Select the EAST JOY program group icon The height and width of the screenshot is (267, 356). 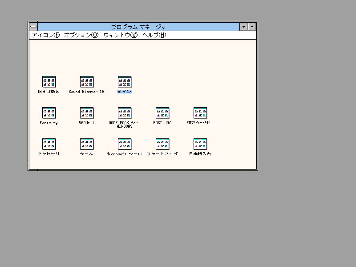pos(162,113)
